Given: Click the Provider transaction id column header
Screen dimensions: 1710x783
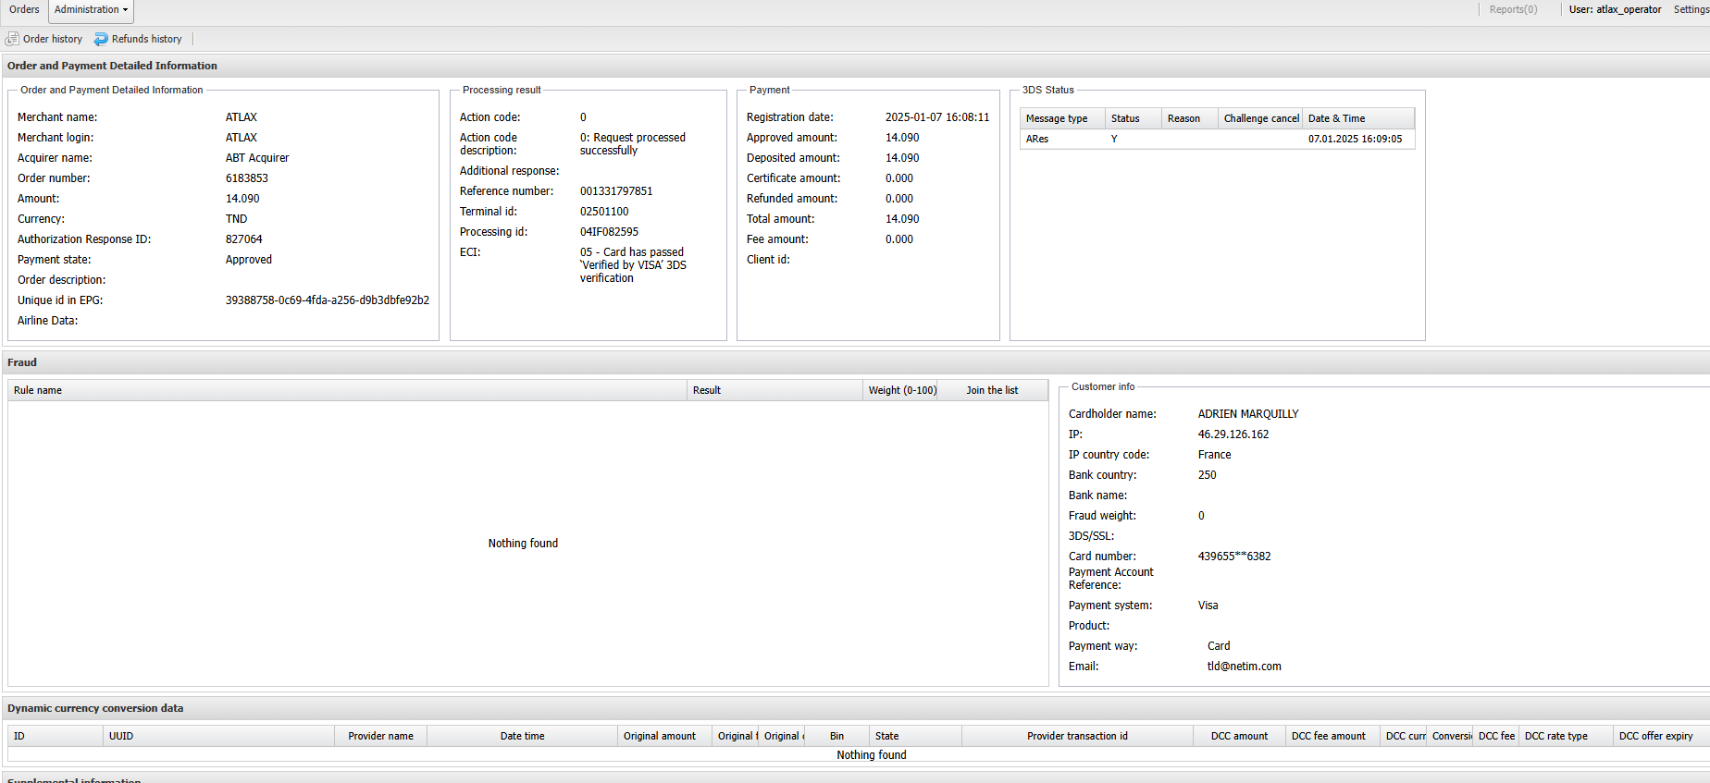Looking at the screenshot, I should [x=1077, y=736].
